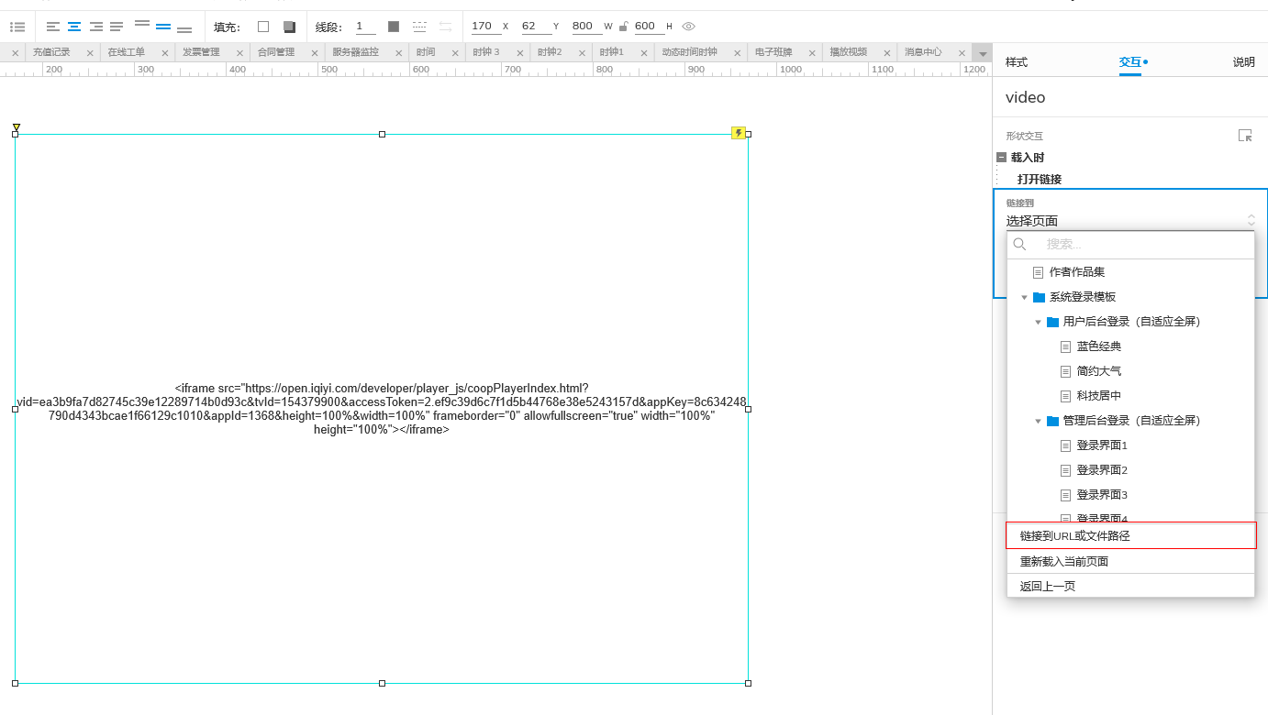Switch to the 样式 tab

tap(1017, 62)
